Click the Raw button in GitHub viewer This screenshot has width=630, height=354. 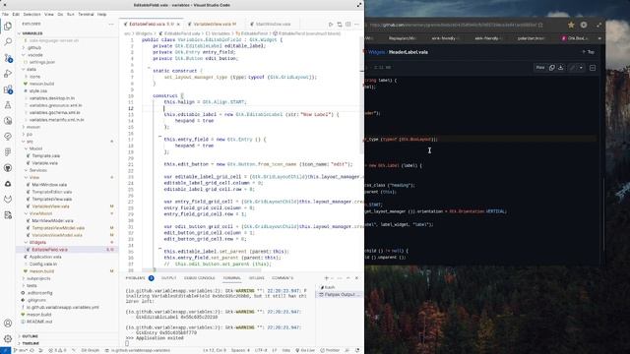tap(540, 68)
